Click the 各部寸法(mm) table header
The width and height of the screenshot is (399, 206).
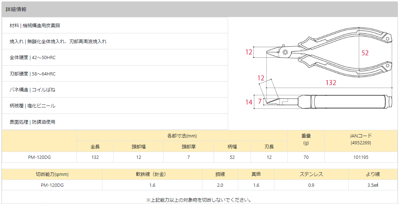[x=182, y=136]
